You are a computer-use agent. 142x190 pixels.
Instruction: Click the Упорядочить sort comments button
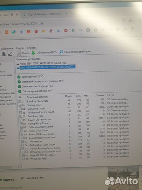[32, 178]
